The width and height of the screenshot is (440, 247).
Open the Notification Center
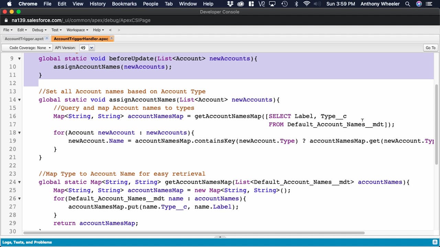(x=430, y=4)
